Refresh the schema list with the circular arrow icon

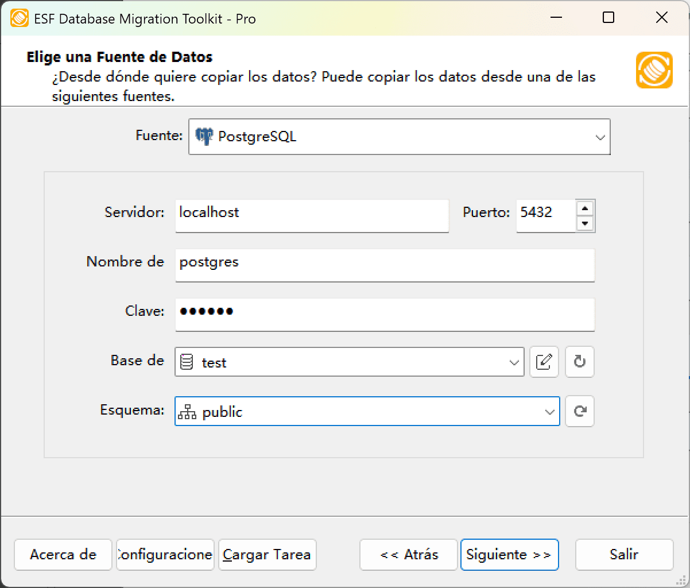point(579,411)
